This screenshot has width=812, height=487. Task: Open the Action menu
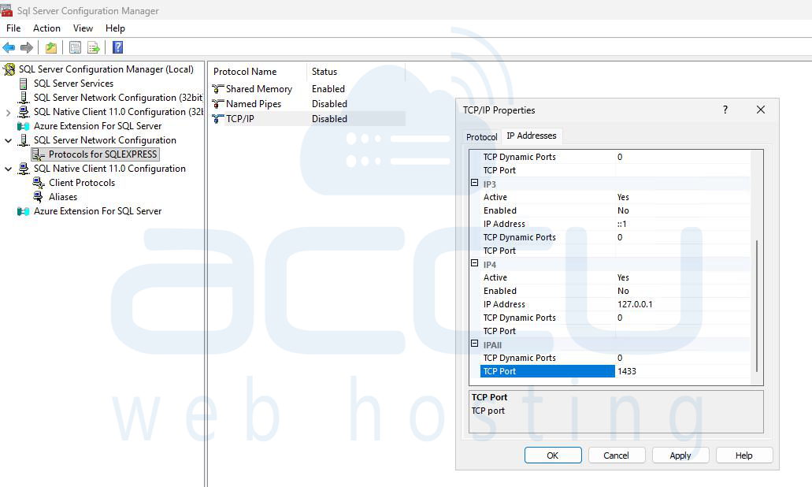(x=46, y=28)
